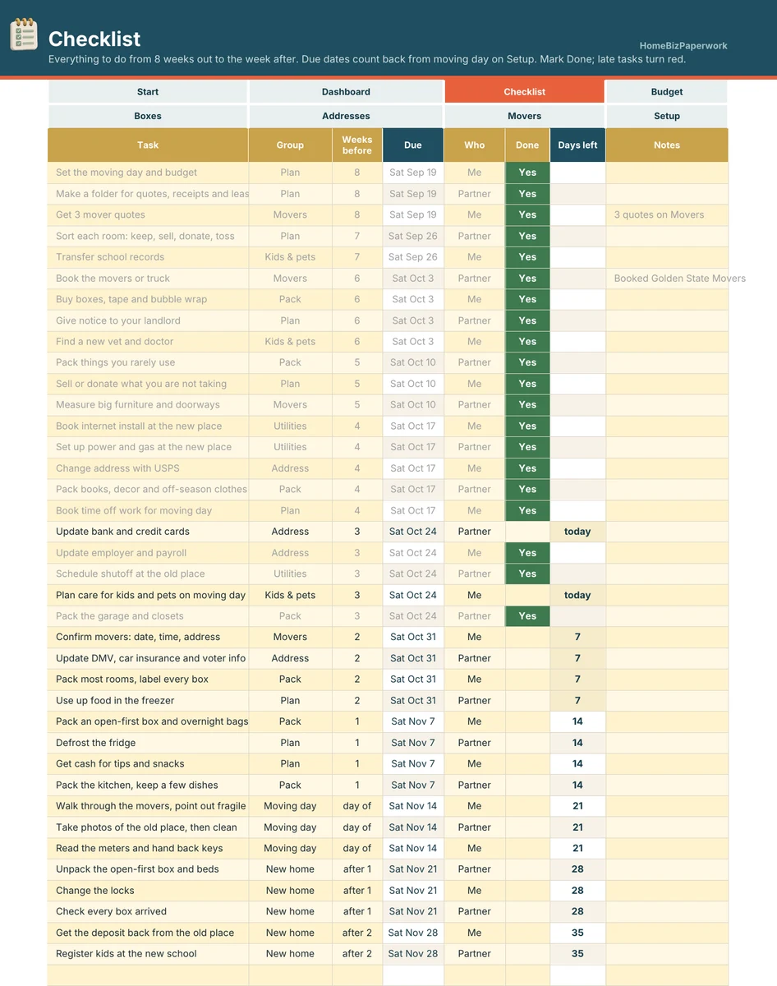Screen dimensions: 777x986
Task: Toggle Done for Update bank and credit cards
Action: (x=527, y=532)
